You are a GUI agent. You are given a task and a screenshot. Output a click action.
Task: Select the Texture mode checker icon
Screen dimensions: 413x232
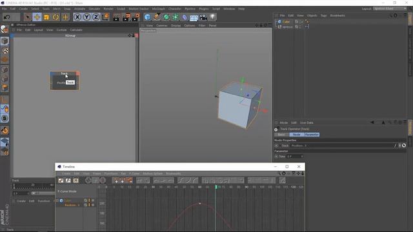point(5,50)
